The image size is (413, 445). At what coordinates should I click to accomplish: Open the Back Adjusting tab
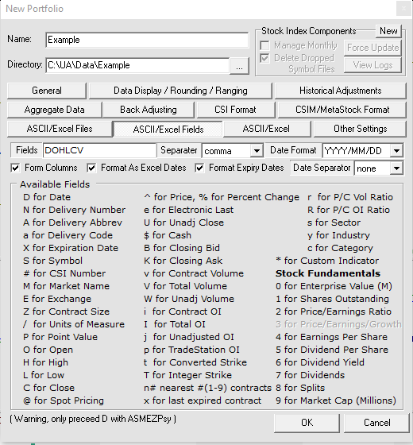click(x=149, y=110)
